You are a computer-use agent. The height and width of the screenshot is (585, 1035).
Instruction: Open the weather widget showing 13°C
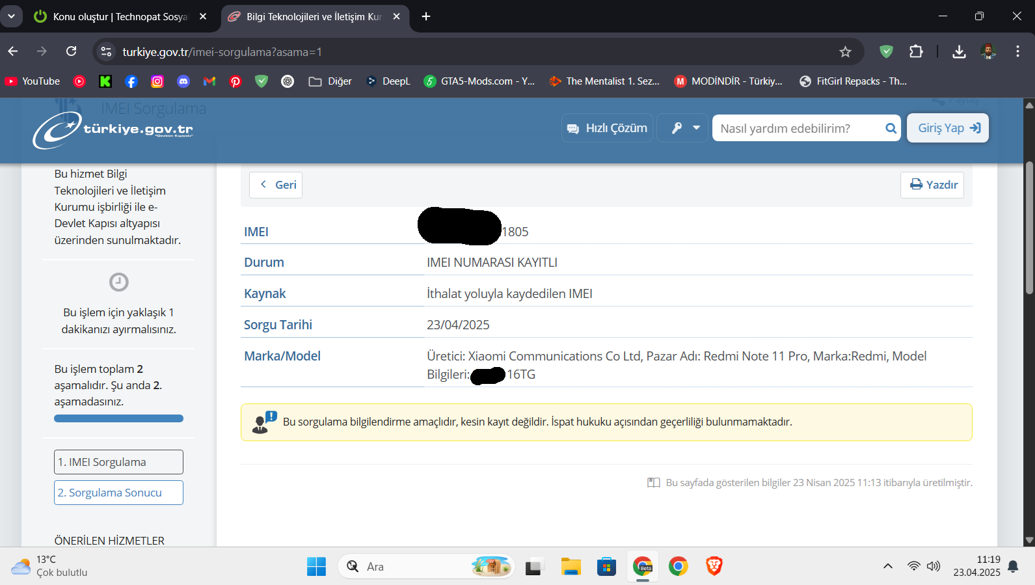(x=49, y=567)
